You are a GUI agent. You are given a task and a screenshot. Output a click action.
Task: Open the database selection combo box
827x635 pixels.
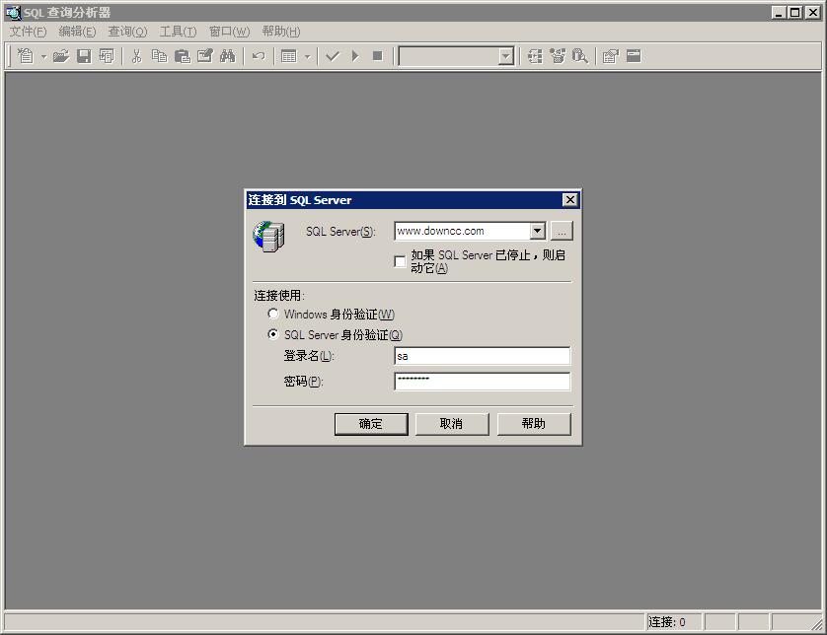click(504, 55)
